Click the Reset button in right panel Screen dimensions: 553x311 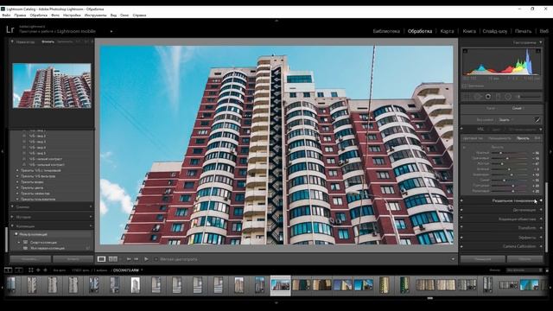(524, 259)
